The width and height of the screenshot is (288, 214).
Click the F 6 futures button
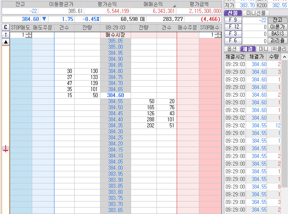point(233,41)
